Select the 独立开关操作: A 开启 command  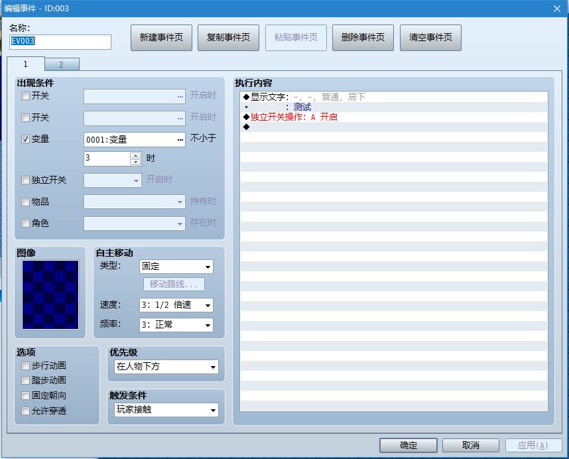click(x=394, y=117)
